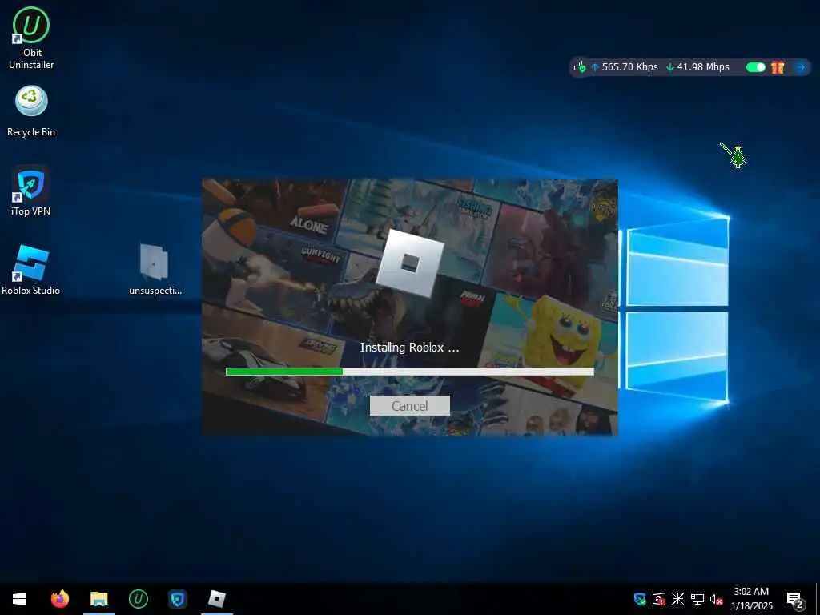Screen dimensions: 820x615
Task: Click the Roblox install progress bar
Action: [x=409, y=372]
